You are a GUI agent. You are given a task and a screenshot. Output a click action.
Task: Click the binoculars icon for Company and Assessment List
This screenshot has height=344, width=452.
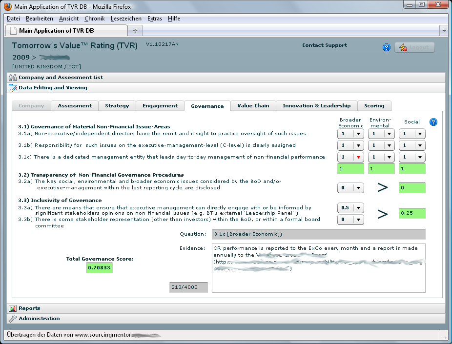coord(13,78)
